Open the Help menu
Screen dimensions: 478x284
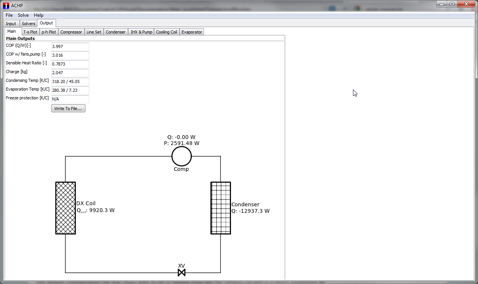coord(38,15)
